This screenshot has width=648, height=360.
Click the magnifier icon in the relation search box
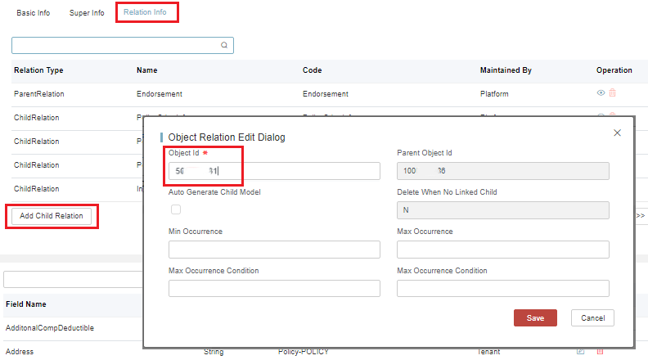[x=224, y=46]
